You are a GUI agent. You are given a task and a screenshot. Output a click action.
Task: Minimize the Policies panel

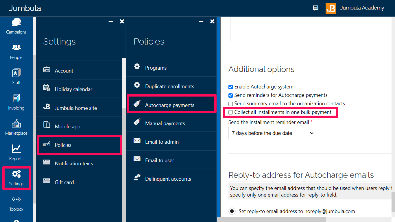[x=201, y=22]
